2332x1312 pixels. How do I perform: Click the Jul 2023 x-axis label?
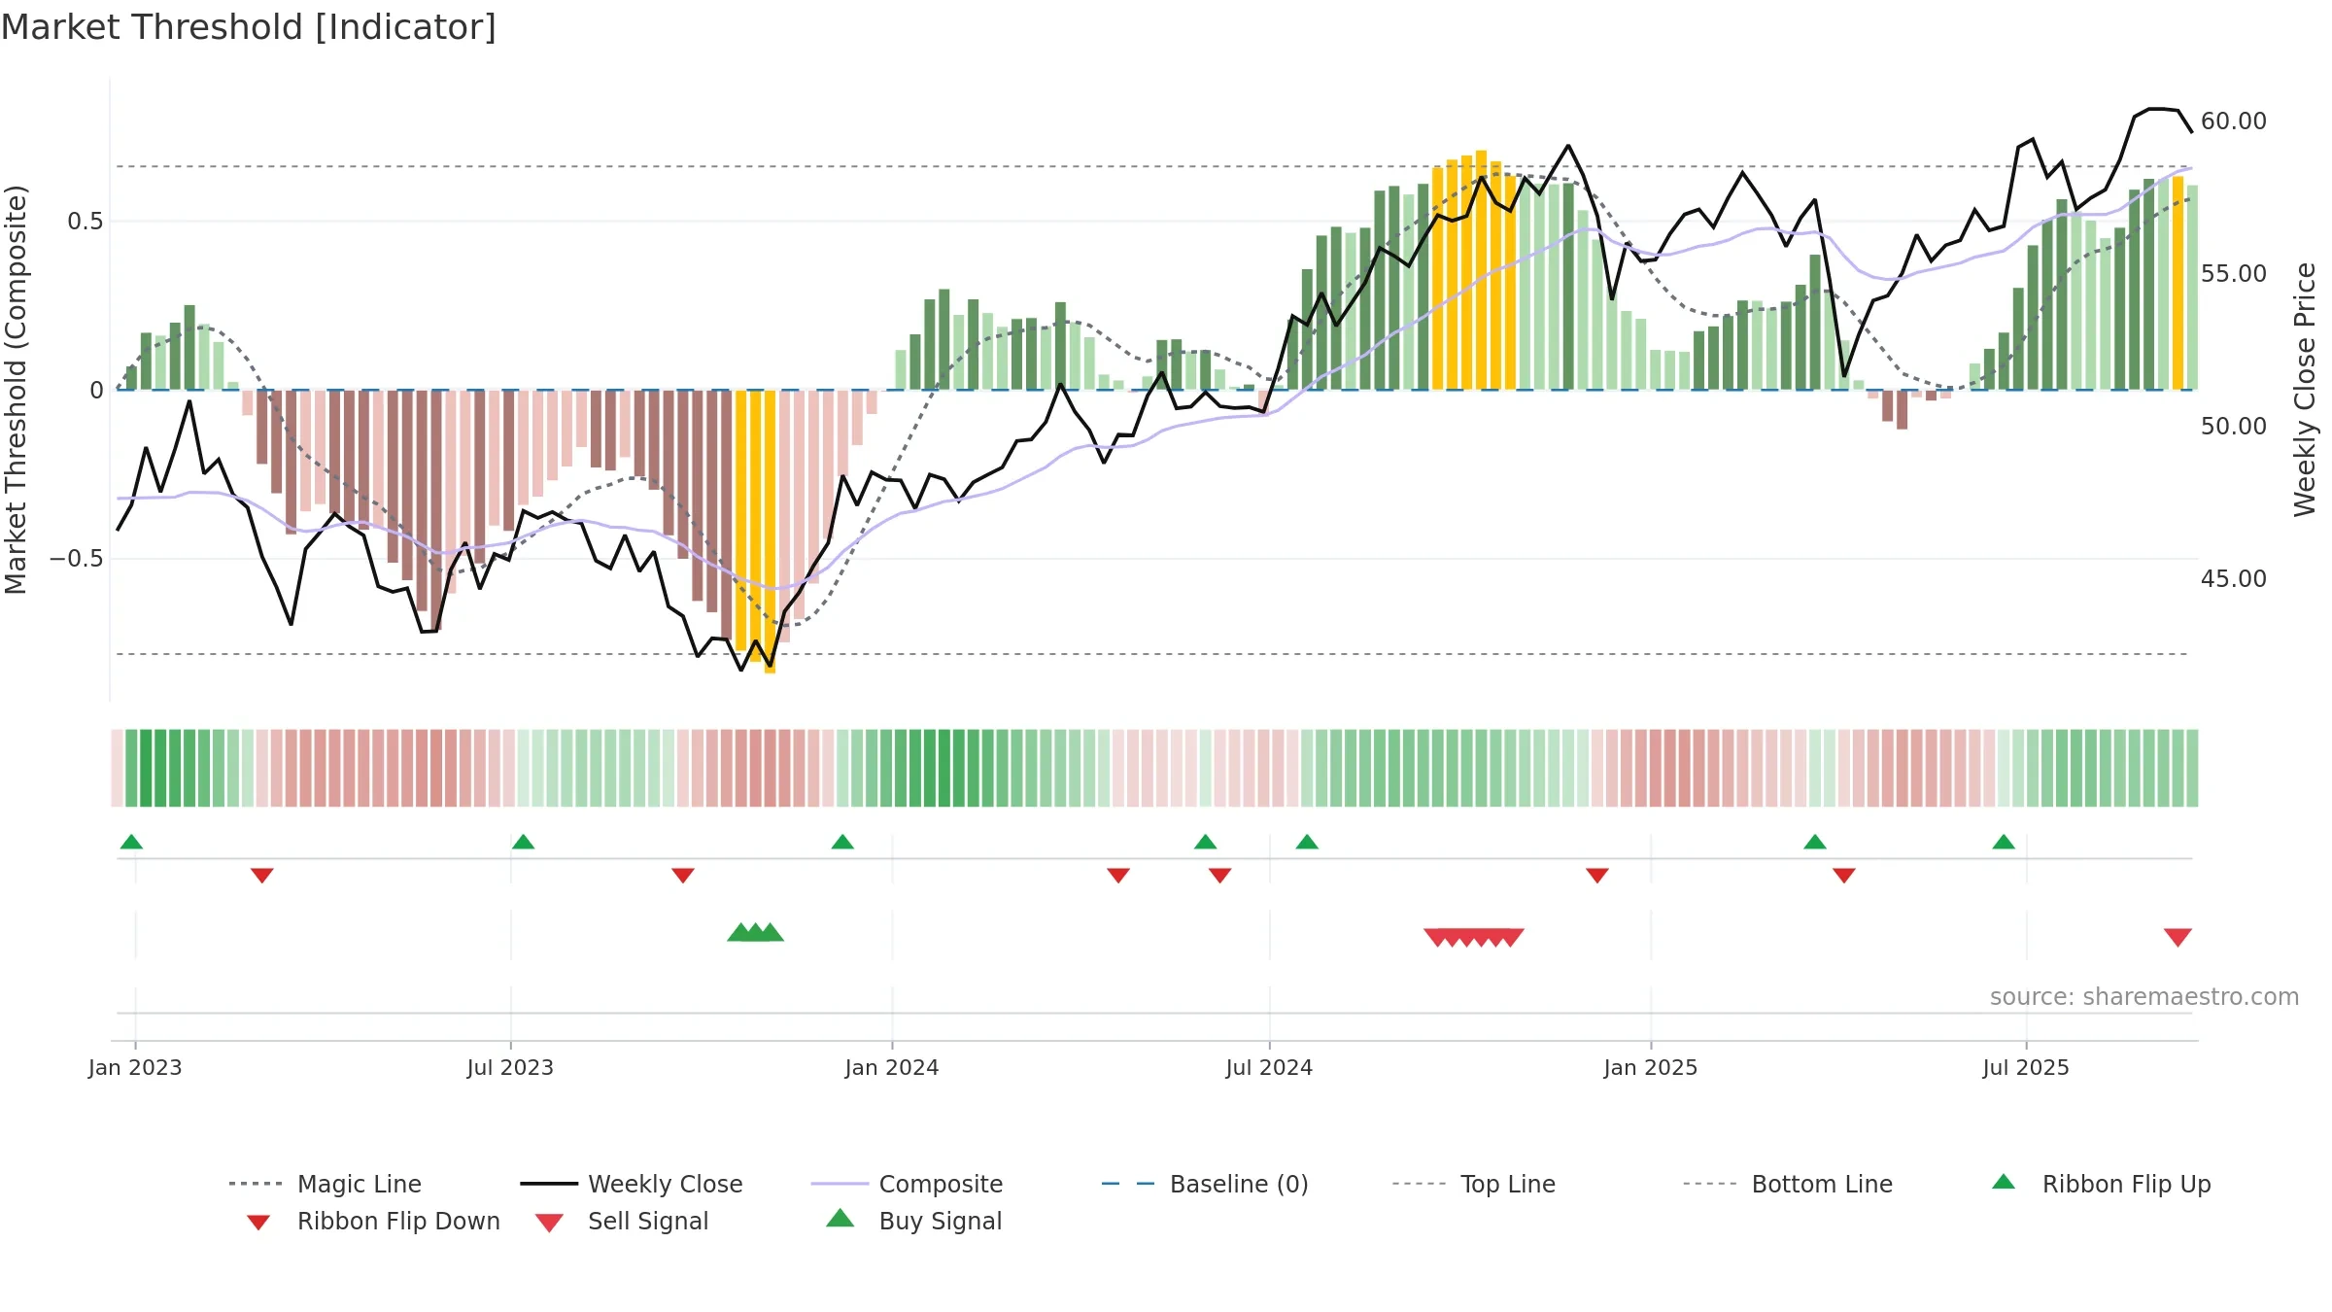510,1067
